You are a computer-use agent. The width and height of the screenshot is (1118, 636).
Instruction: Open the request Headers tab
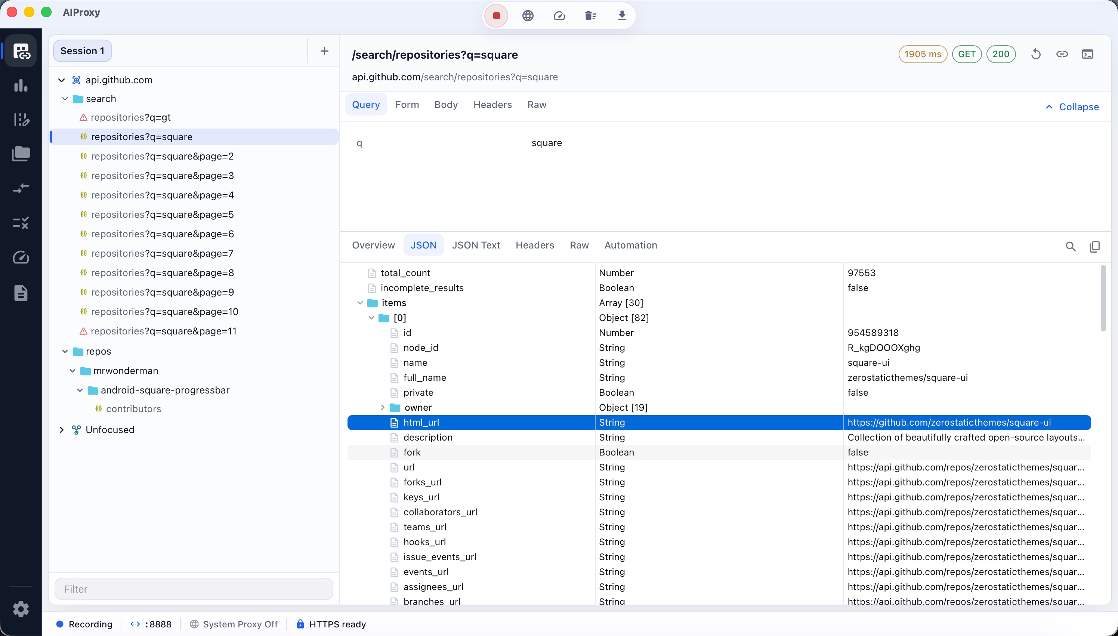pyautogui.click(x=492, y=105)
